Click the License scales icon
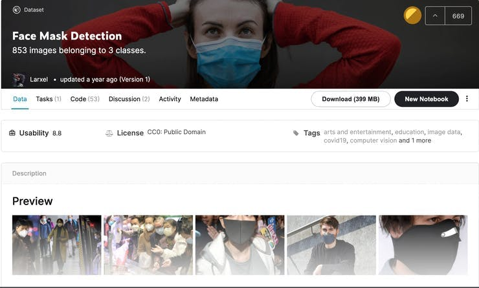The image size is (479, 288). coord(109,133)
